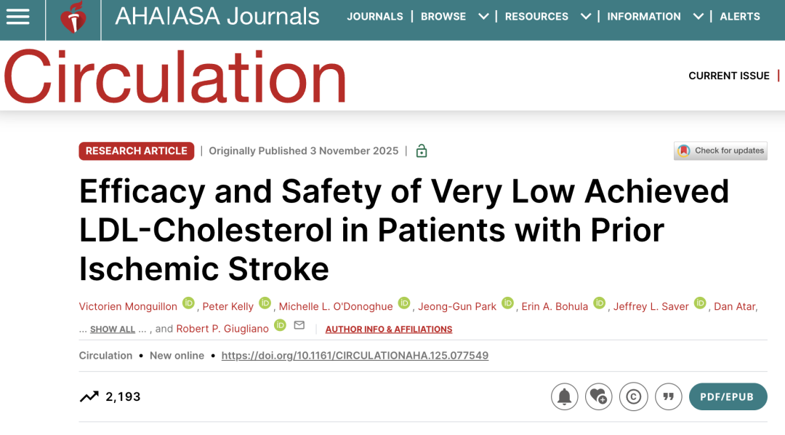Click the open access padlock icon

click(421, 151)
